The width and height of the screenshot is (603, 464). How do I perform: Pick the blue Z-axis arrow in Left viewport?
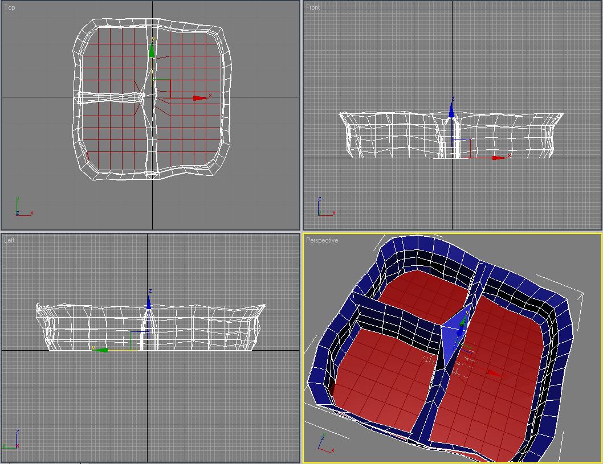click(149, 303)
